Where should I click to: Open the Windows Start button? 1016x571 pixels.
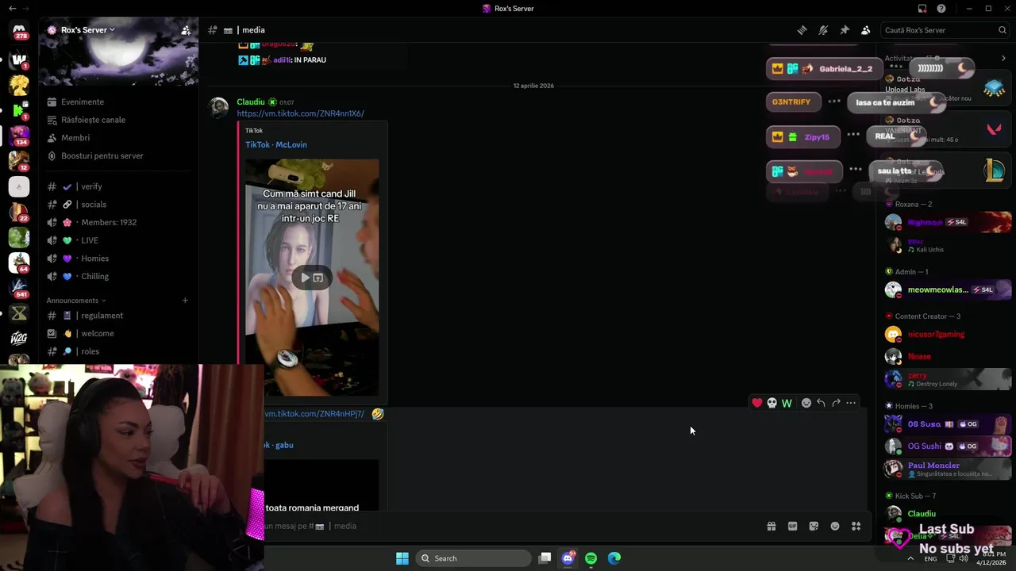point(402,558)
